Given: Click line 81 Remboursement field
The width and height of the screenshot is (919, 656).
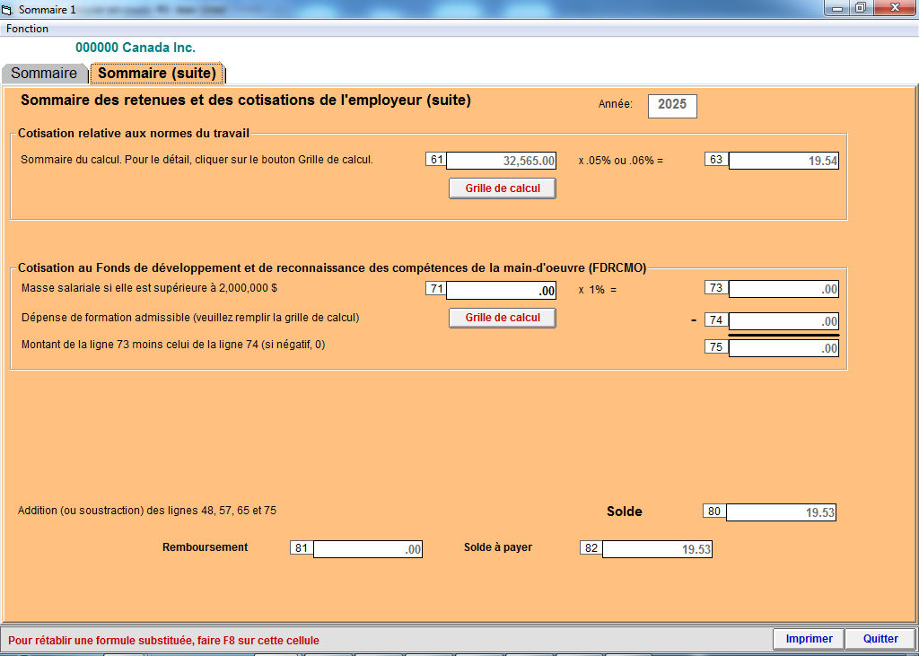Looking at the screenshot, I should 368,549.
